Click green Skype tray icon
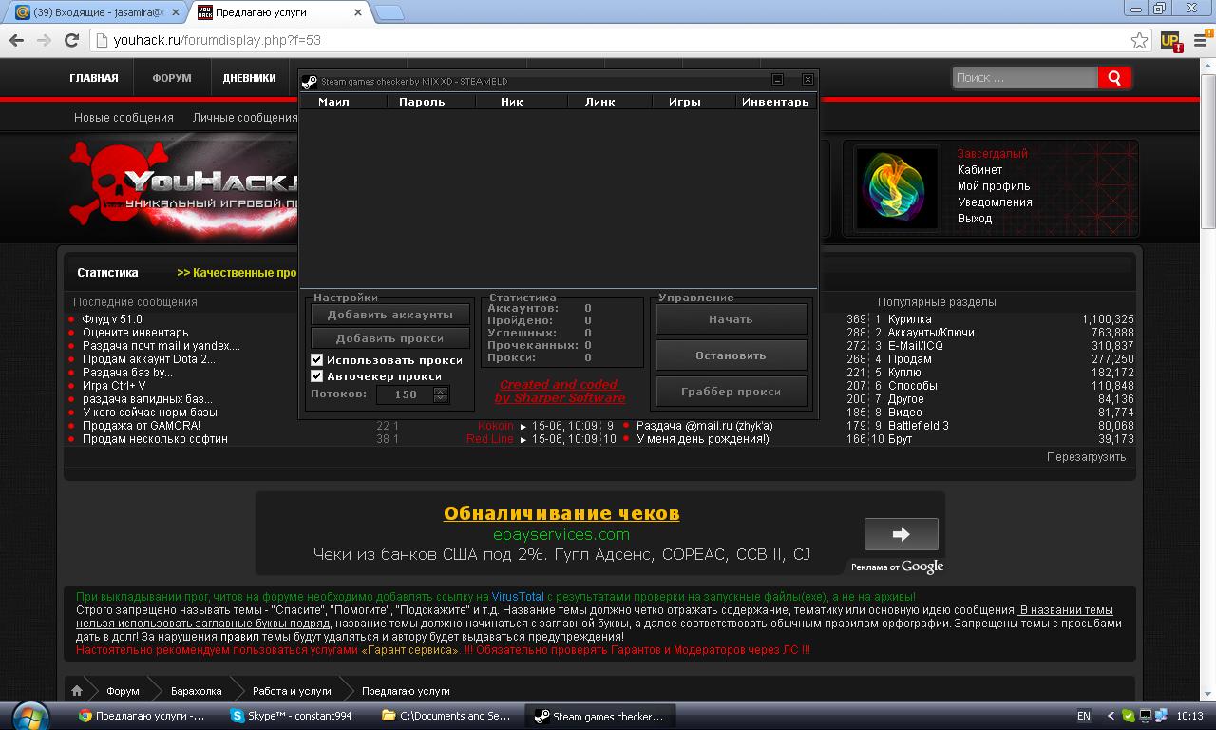The width and height of the screenshot is (1216, 730). (1128, 716)
